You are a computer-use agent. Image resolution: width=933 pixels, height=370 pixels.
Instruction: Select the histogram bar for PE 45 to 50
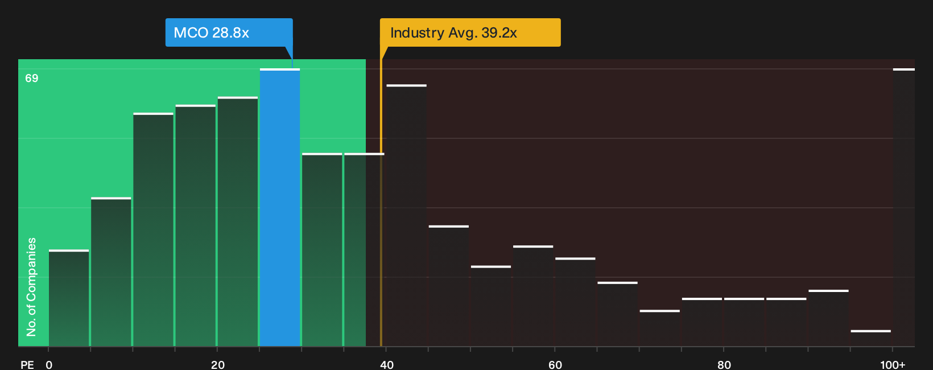tap(449, 286)
